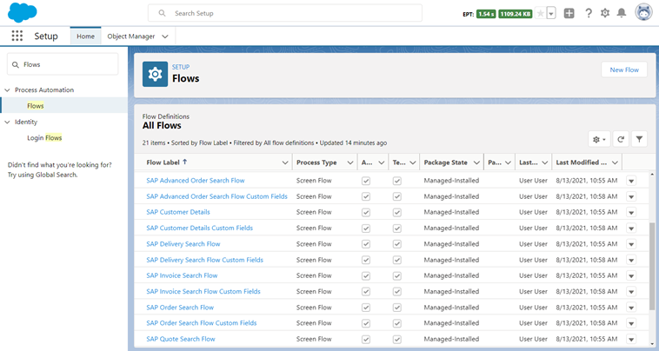Toggle Active checkbox for SAP Quote Search Flow

click(366, 339)
